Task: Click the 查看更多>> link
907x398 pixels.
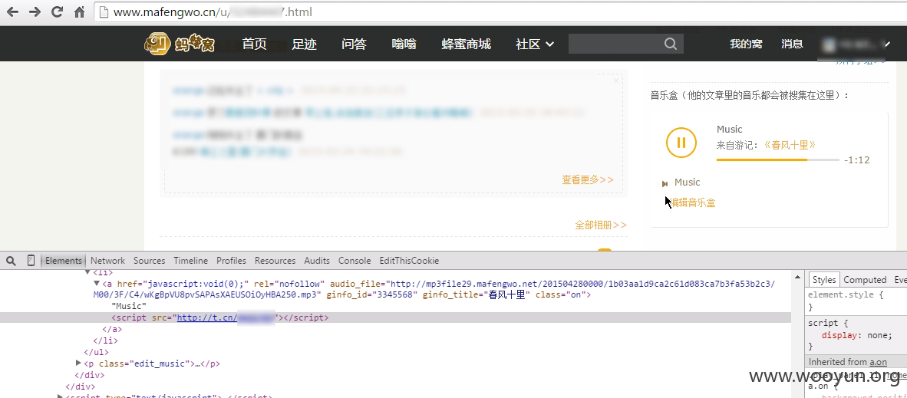Action: pos(588,179)
